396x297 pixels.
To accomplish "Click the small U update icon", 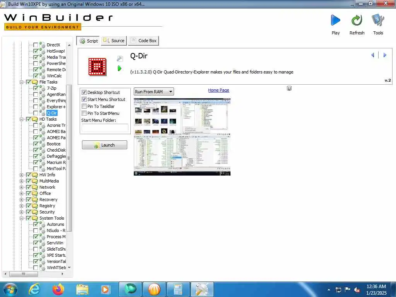I will pyautogui.click(x=289, y=88).
